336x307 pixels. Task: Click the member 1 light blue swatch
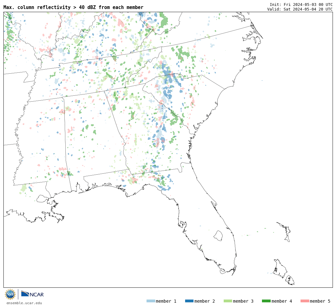(x=151, y=301)
